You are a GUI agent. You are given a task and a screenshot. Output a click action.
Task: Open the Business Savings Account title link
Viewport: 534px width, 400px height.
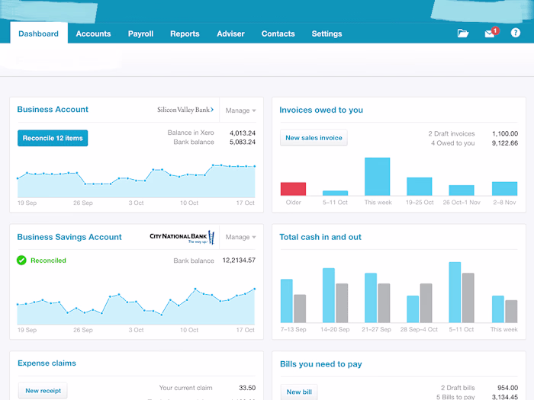click(x=69, y=237)
